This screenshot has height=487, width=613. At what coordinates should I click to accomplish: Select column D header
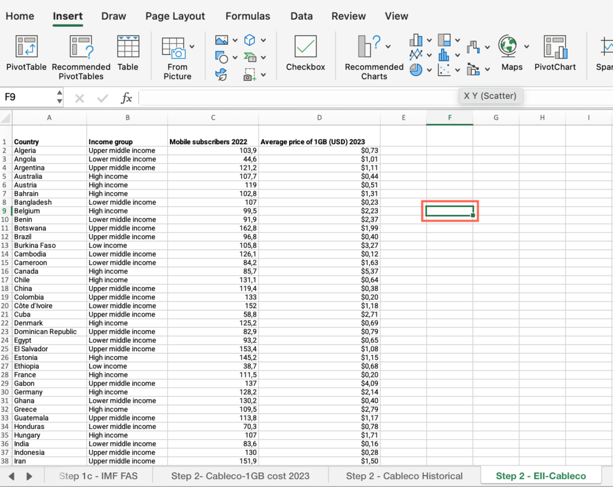320,118
